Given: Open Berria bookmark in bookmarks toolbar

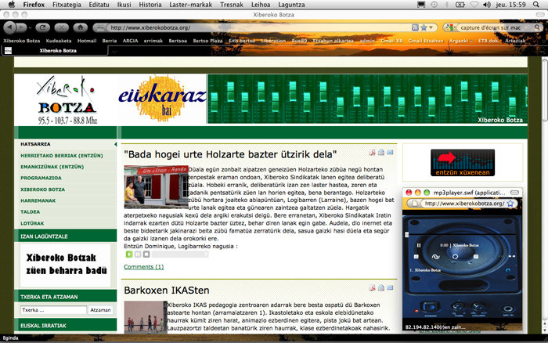Looking at the screenshot, I should click(x=110, y=40).
